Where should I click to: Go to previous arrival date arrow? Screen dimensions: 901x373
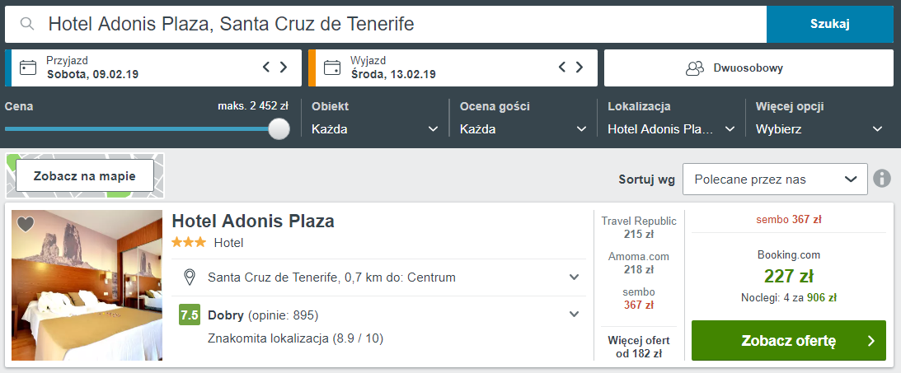(x=266, y=68)
